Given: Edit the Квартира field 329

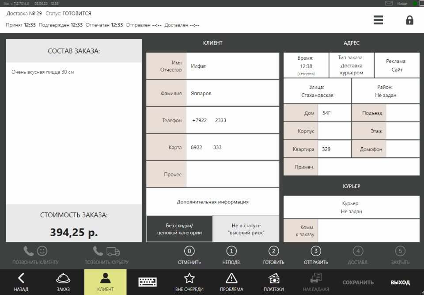Looking at the screenshot, I should pos(334,149).
